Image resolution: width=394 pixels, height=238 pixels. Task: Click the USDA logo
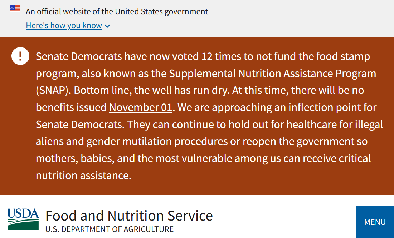coord(23,219)
